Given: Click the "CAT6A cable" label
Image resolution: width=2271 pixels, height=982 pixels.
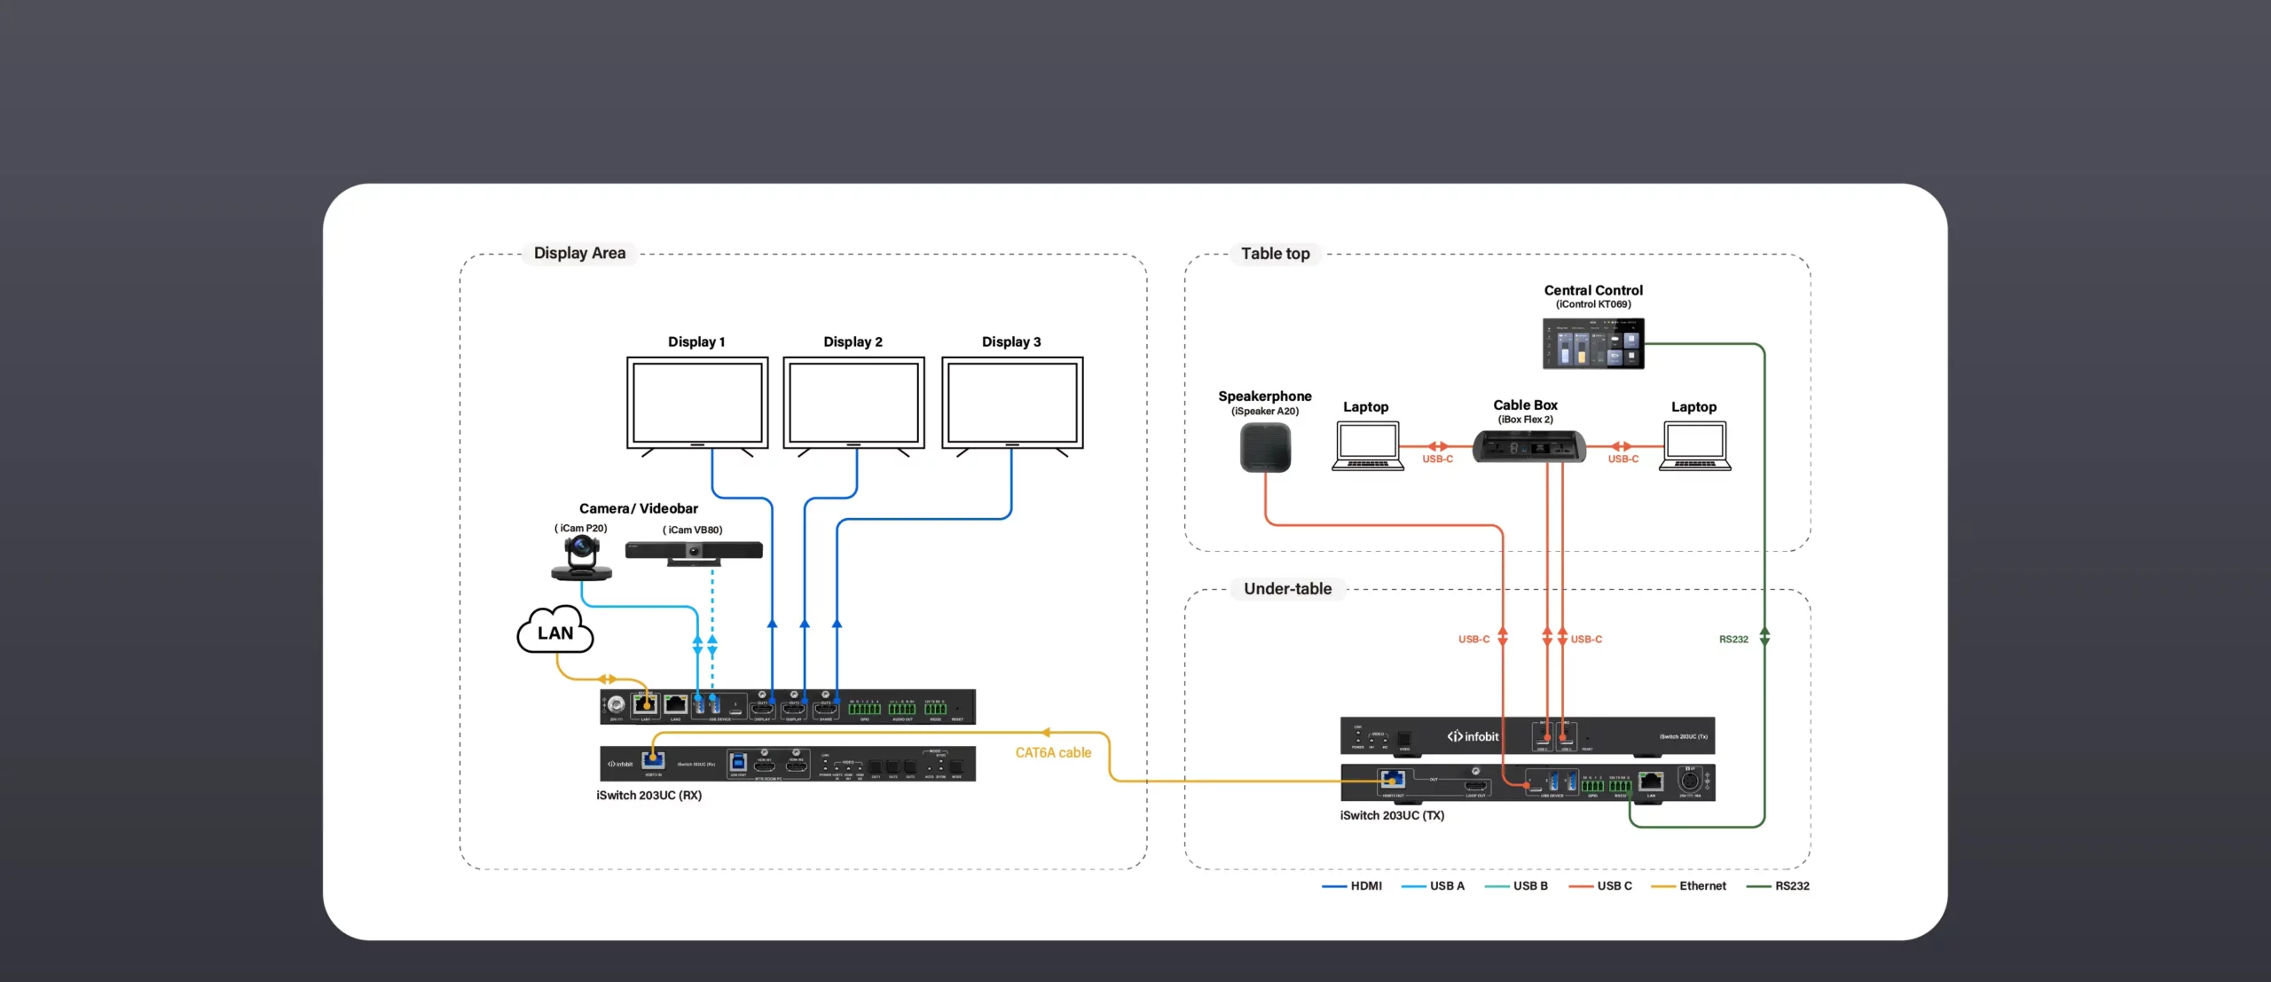Looking at the screenshot, I should click(x=1053, y=752).
